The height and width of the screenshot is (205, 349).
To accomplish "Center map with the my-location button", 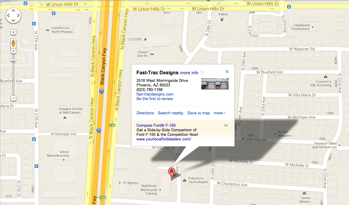I will [13, 32].
